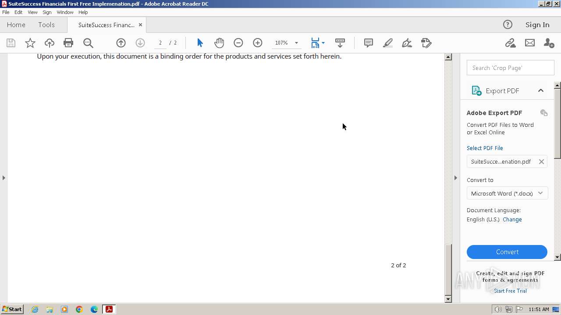Viewport: 561px width, 315px height.
Task: Print the document
Action: [68, 43]
